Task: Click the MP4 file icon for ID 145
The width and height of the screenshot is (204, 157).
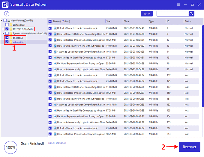Action: pyautogui.click(x=55, y=81)
